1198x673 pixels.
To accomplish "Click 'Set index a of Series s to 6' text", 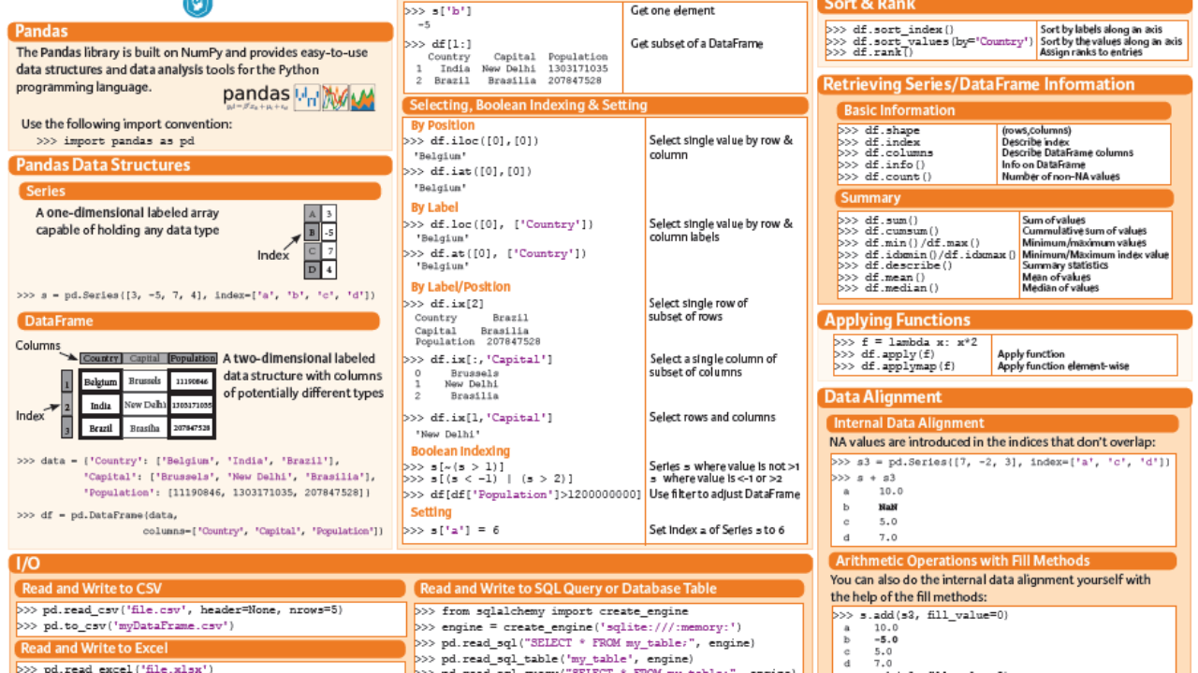I will tap(716, 530).
